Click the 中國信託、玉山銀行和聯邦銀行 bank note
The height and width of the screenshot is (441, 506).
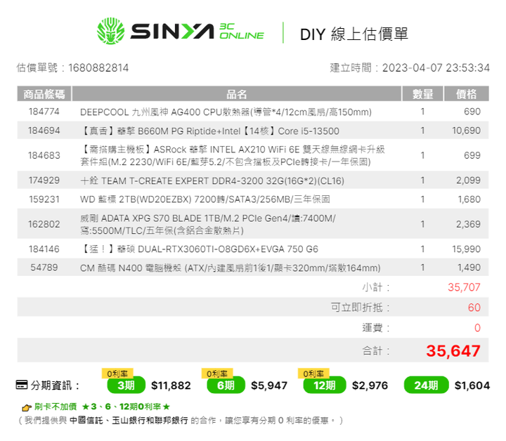[x=129, y=421]
